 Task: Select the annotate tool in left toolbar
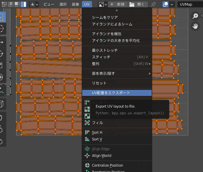(2, 91)
